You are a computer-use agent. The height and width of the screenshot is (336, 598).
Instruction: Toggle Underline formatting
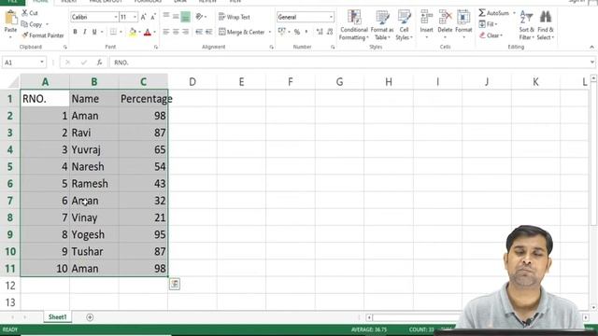[x=94, y=32]
